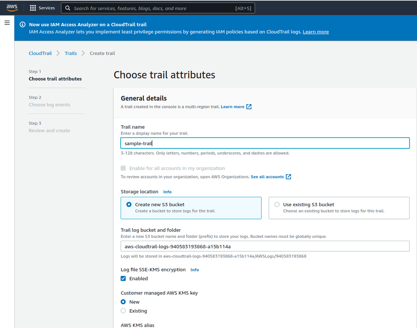Open the AWS logo home link
Screen dimensions: 417x328
(x=12, y=8)
